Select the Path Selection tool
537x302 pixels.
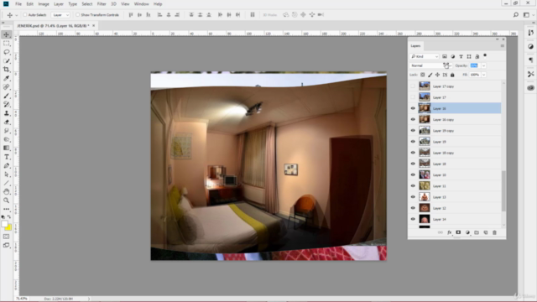[7, 174]
